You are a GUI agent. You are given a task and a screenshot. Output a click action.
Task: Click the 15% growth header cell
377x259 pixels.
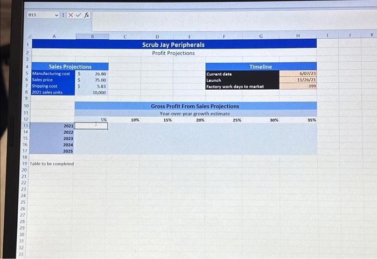click(x=157, y=120)
